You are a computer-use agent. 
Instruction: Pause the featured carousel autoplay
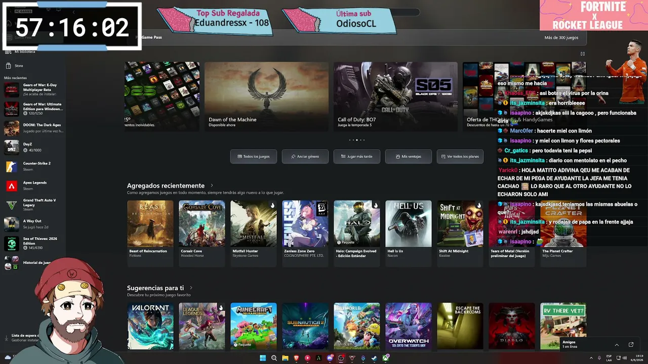coord(583,54)
